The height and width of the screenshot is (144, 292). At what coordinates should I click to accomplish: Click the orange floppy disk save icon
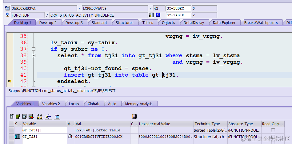134,116
